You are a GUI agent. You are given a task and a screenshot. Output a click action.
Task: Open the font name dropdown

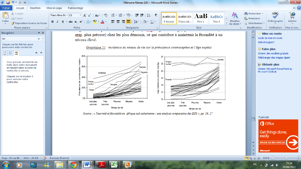pos(67,15)
